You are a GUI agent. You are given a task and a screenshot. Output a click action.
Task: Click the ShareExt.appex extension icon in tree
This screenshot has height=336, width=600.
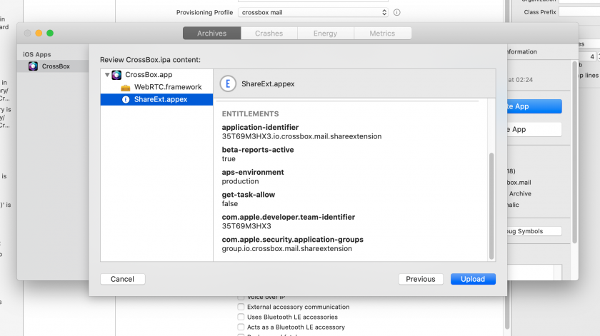[126, 99]
